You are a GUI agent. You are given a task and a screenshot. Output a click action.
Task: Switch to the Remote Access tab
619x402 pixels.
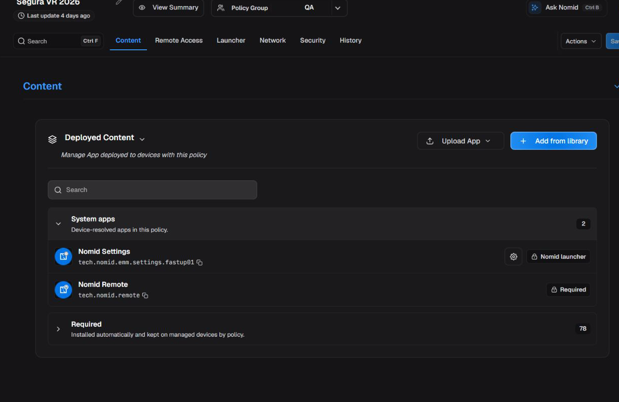pos(179,40)
